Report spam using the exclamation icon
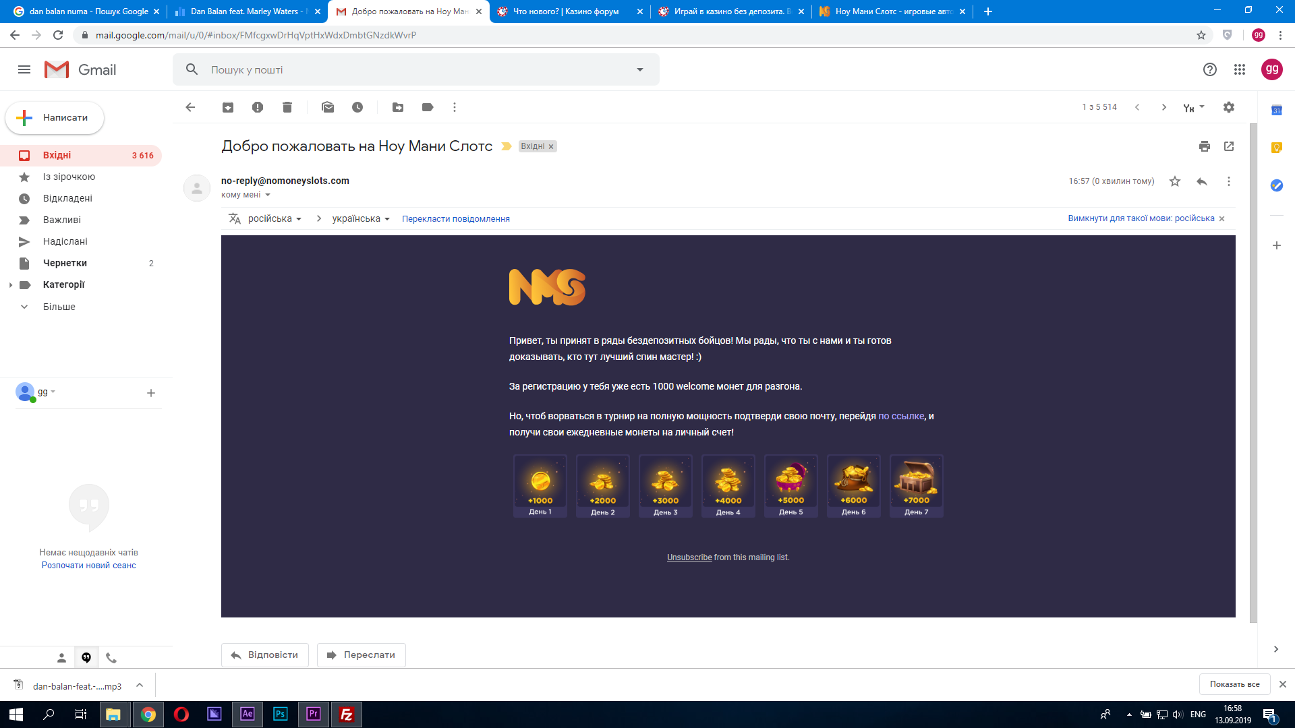The height and width of the screenshot is (728, 1295). click(x=258, y=107)
